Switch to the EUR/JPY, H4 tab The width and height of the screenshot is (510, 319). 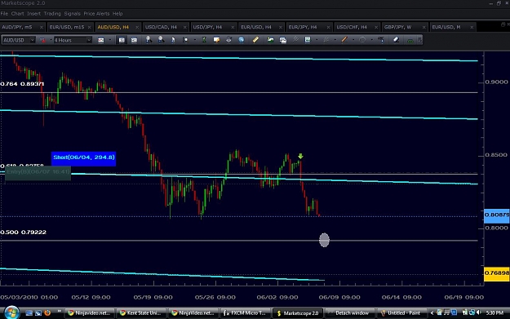pyautogui.click(x=308, y=27)
